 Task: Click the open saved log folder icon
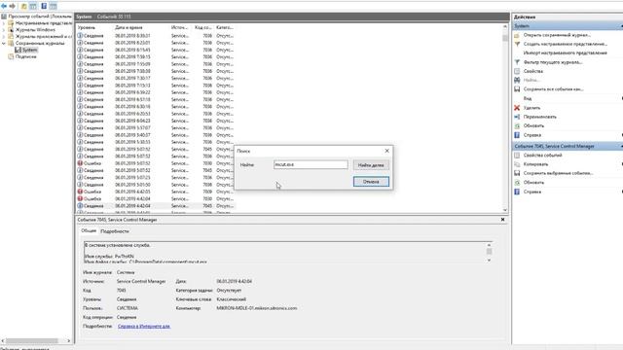pyautogui.click(x=517, y=35)
